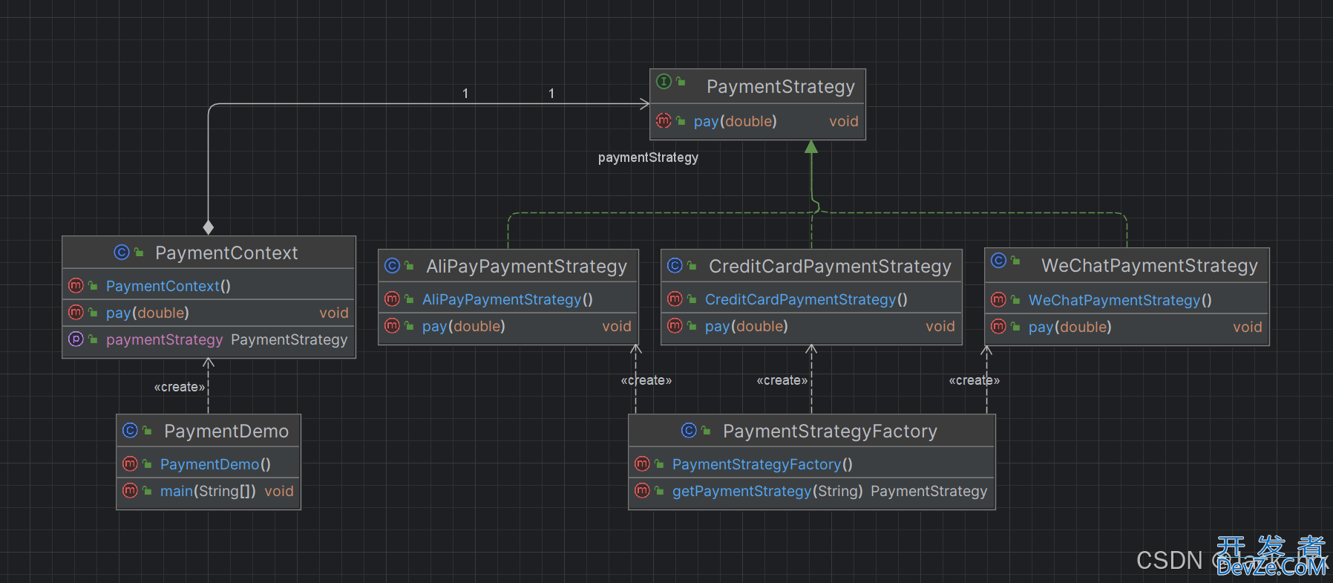The width and height of the screenshot is (1333, 583).
Task: Click the PaymentStrategy type in PaymentContext's property row
Action: (x=289, y=339)
